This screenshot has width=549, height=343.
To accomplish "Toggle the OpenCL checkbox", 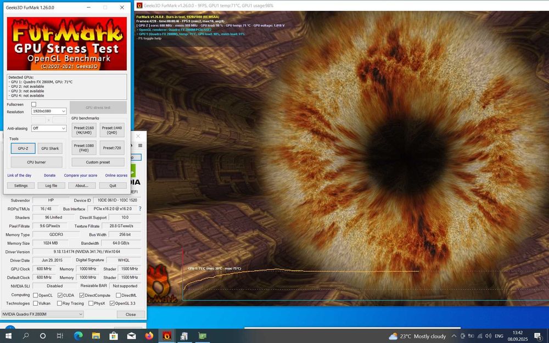I will pyautogui.click(x=35, y=295).
